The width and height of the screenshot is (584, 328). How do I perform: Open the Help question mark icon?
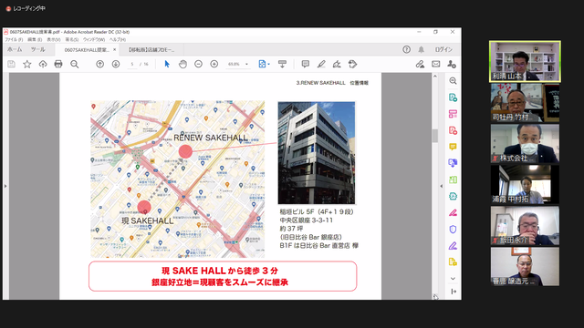406,49
